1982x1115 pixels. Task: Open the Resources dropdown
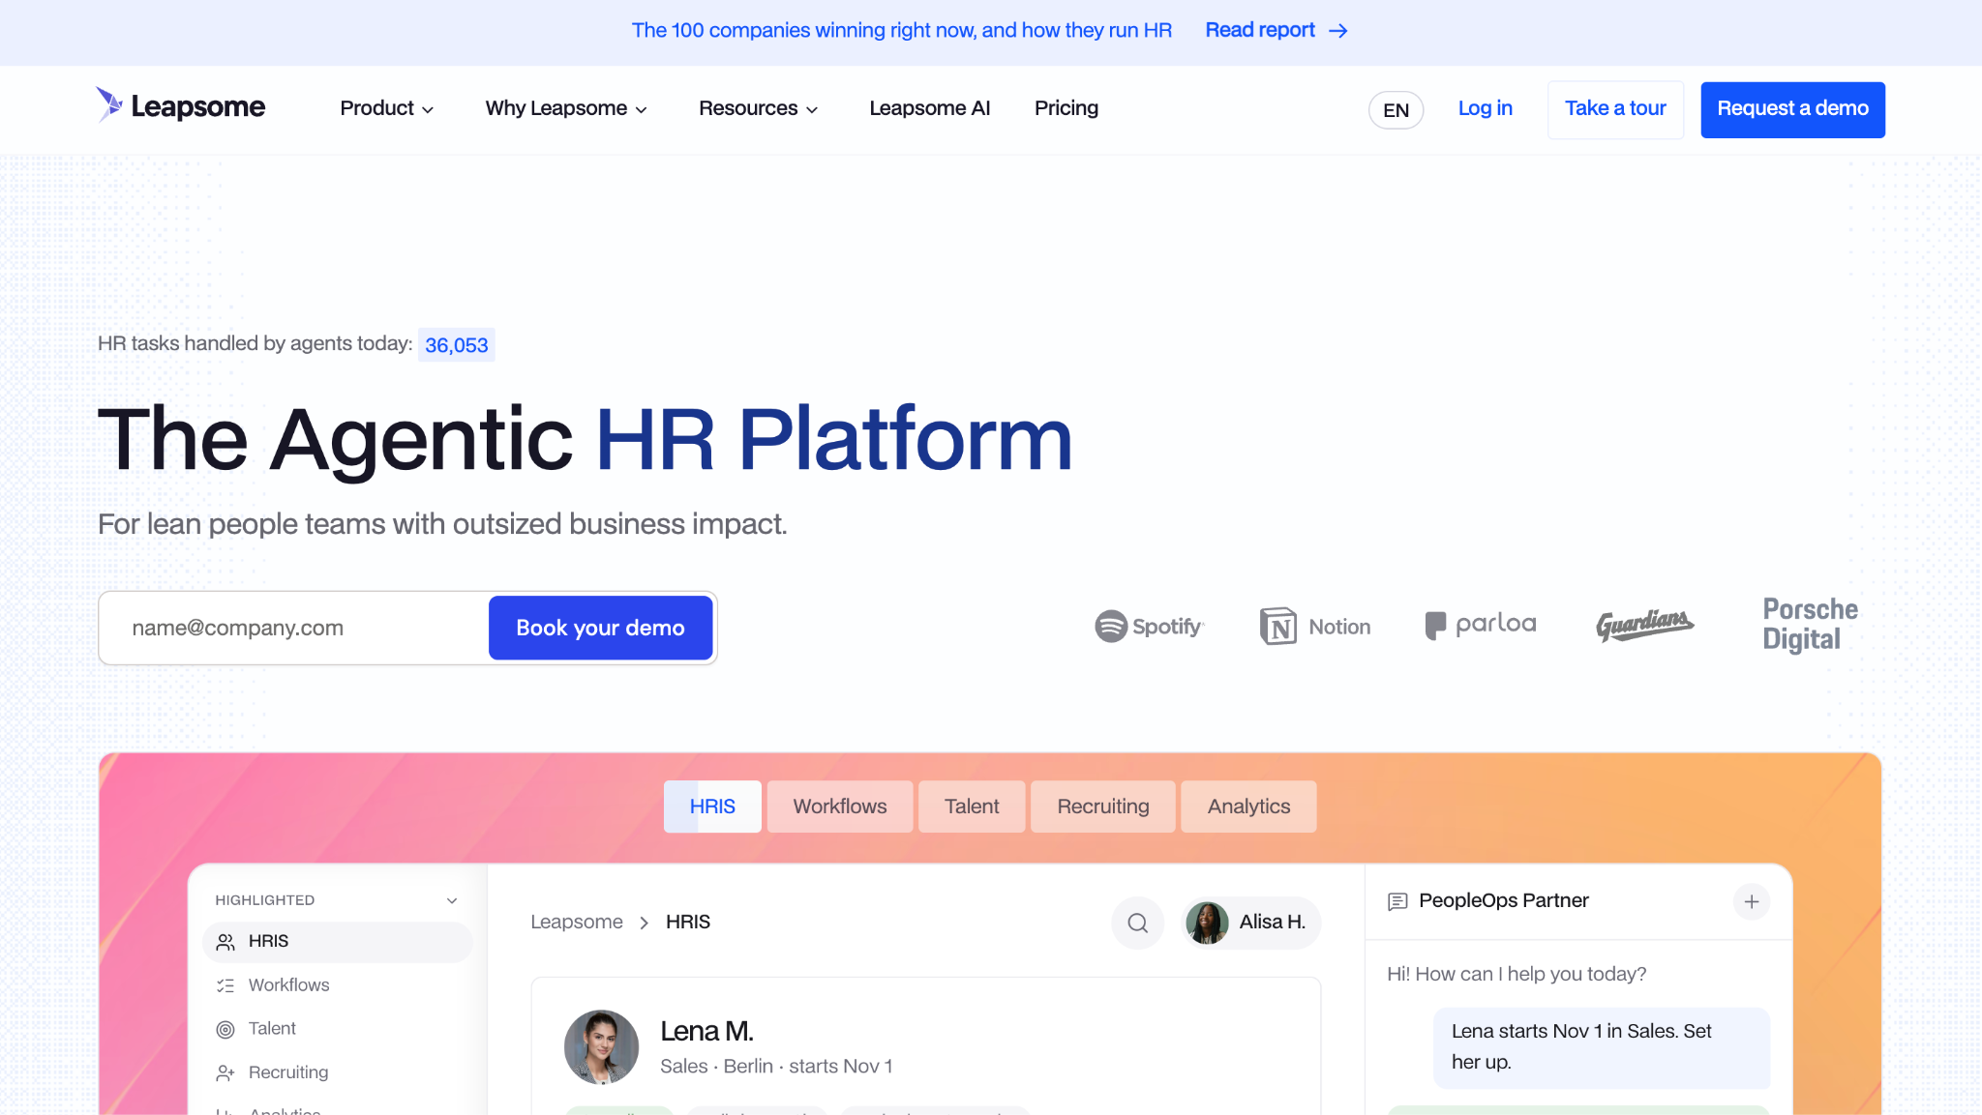click(759, 108)
